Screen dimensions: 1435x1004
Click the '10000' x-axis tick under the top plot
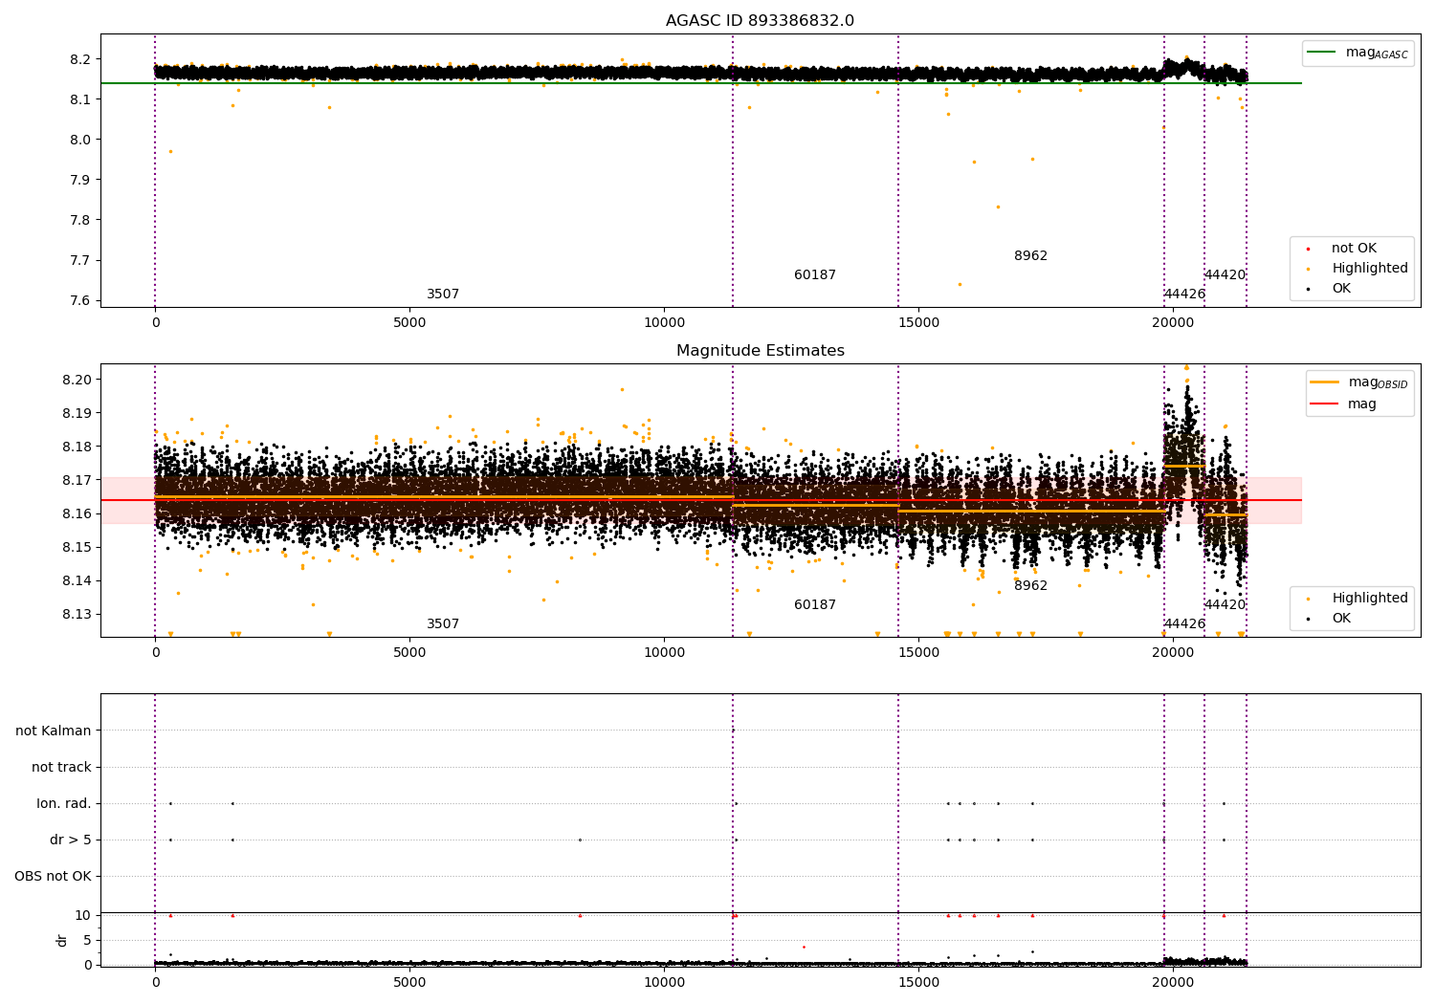coord(664,322)
